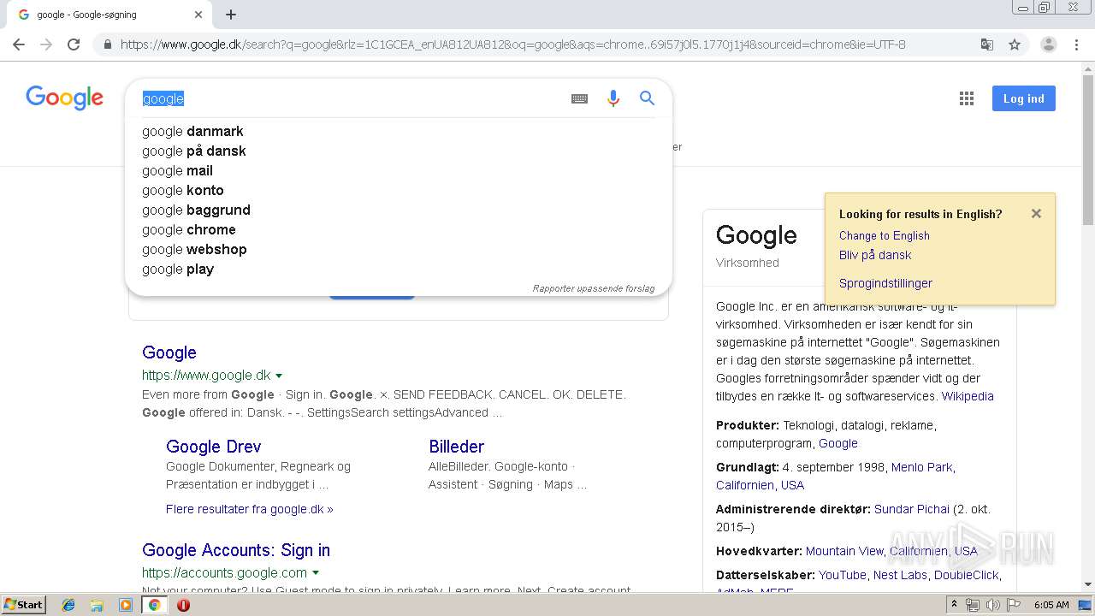Open the Billeder sitelink
The image size is (1095, 616).
coord(456,447)
